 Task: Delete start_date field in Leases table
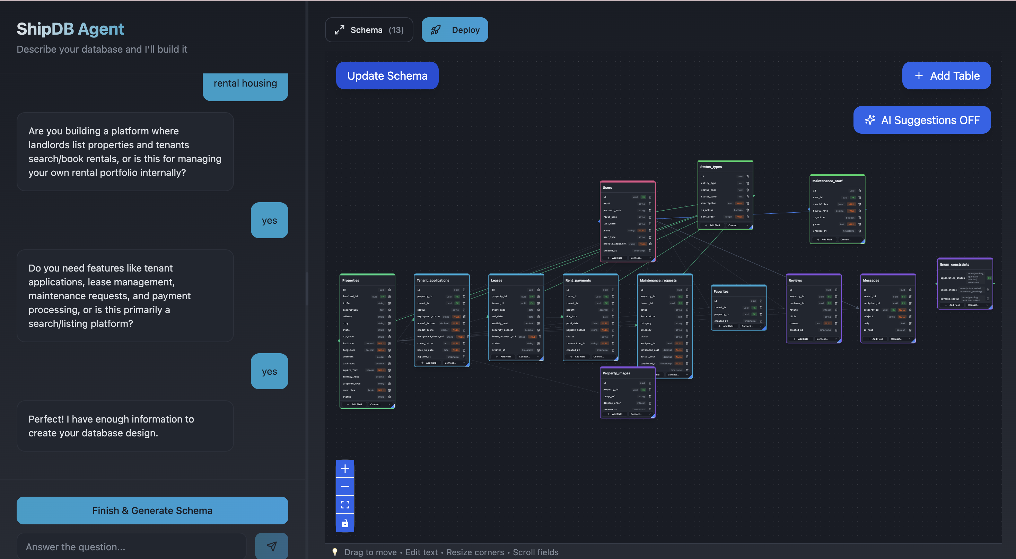[x=538, y=310]
